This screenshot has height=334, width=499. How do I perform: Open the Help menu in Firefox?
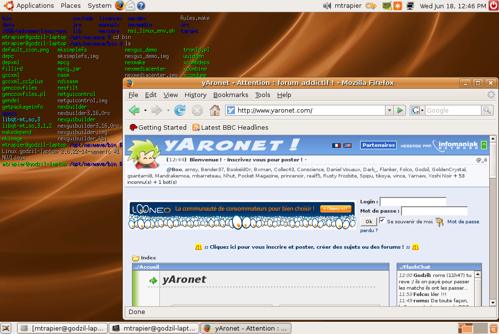coord(284,95)
